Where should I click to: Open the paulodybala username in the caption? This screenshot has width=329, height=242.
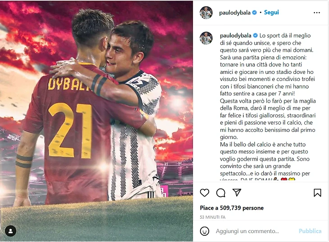[x=236, y=36]
